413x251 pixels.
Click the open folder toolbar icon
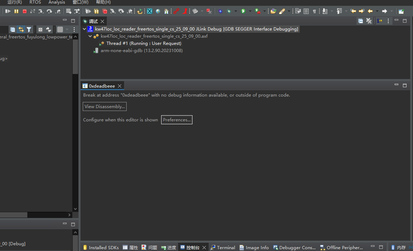[x=273, y=11]
